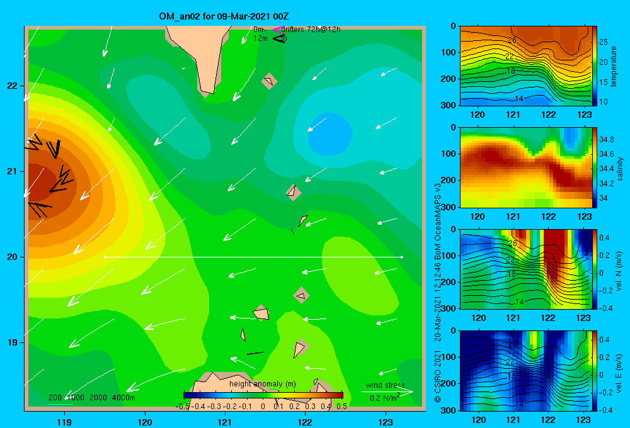
Task: Select the western endpoint of the transect line
Action: [x=105, y=257]
